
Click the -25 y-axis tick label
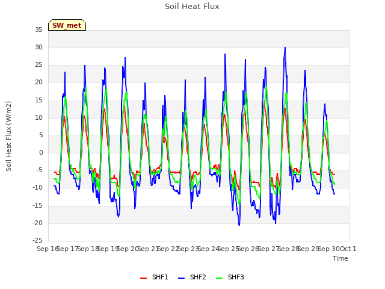pos(37,240)
